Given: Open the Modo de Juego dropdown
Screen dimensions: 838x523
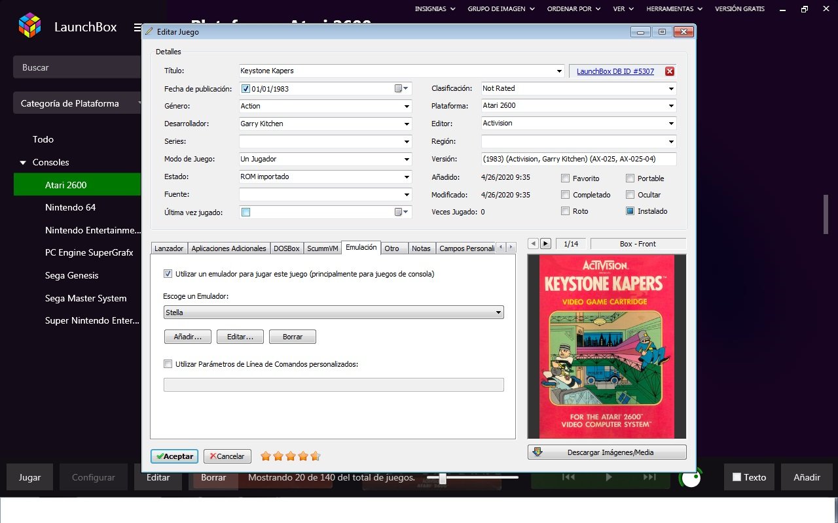Looking at the screenshot, I should click(x=407, y=160).
